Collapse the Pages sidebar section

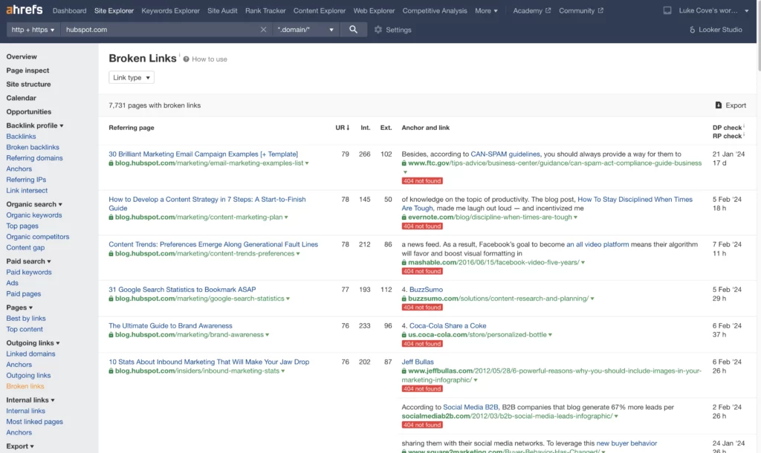[19, 307]
